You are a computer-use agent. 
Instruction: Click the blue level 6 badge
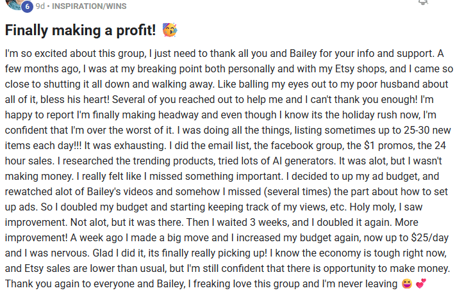tap(27, 6)
